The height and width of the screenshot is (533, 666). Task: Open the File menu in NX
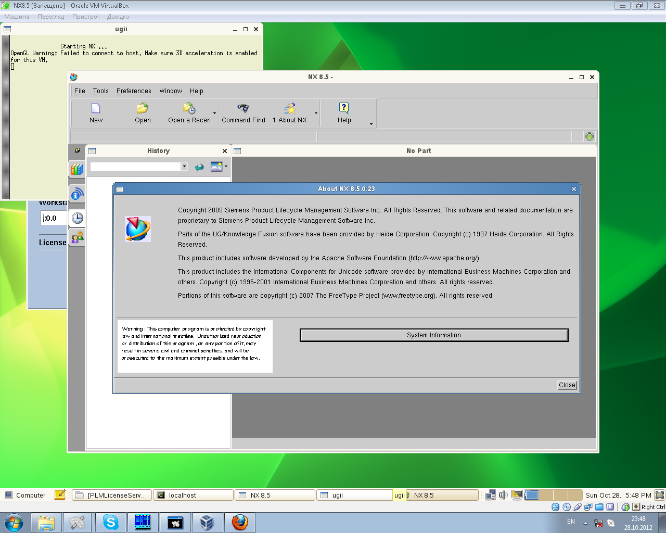coord(80,91)
